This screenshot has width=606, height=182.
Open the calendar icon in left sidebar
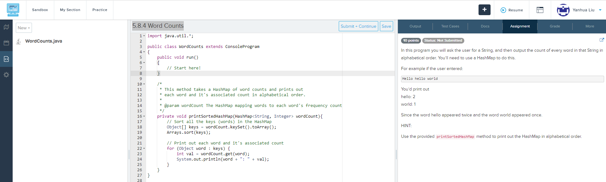click(x=6, y=43)
